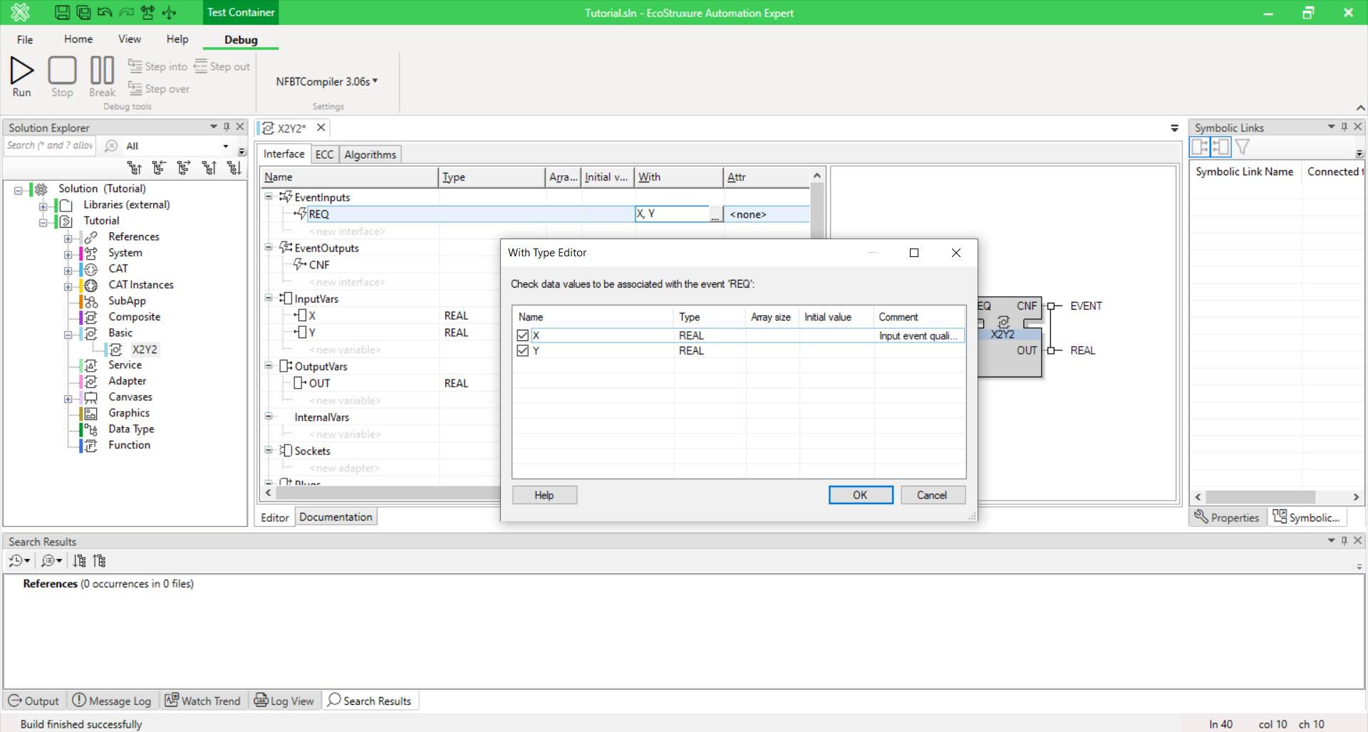
Task: Open NFBTCompiler settings dropdown
Action: click(327, 81)
